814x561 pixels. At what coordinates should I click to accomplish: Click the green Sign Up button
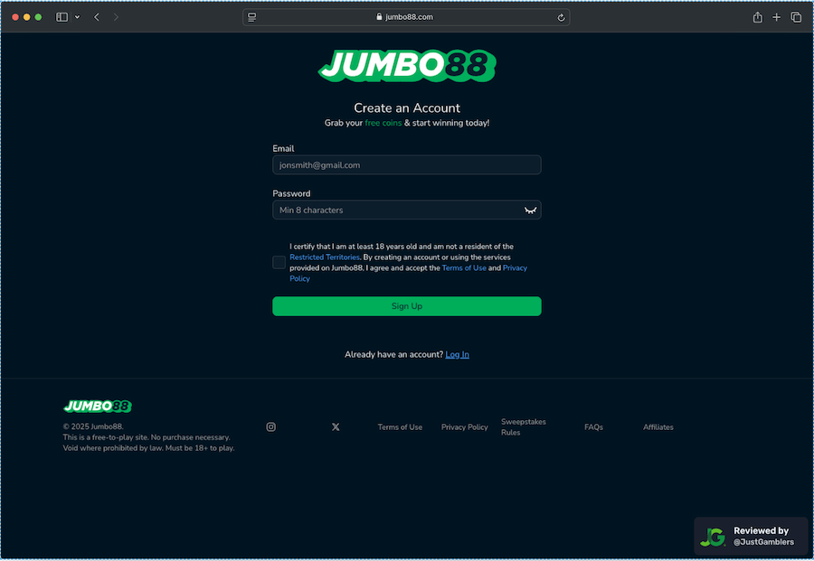[x=407, y=306]
